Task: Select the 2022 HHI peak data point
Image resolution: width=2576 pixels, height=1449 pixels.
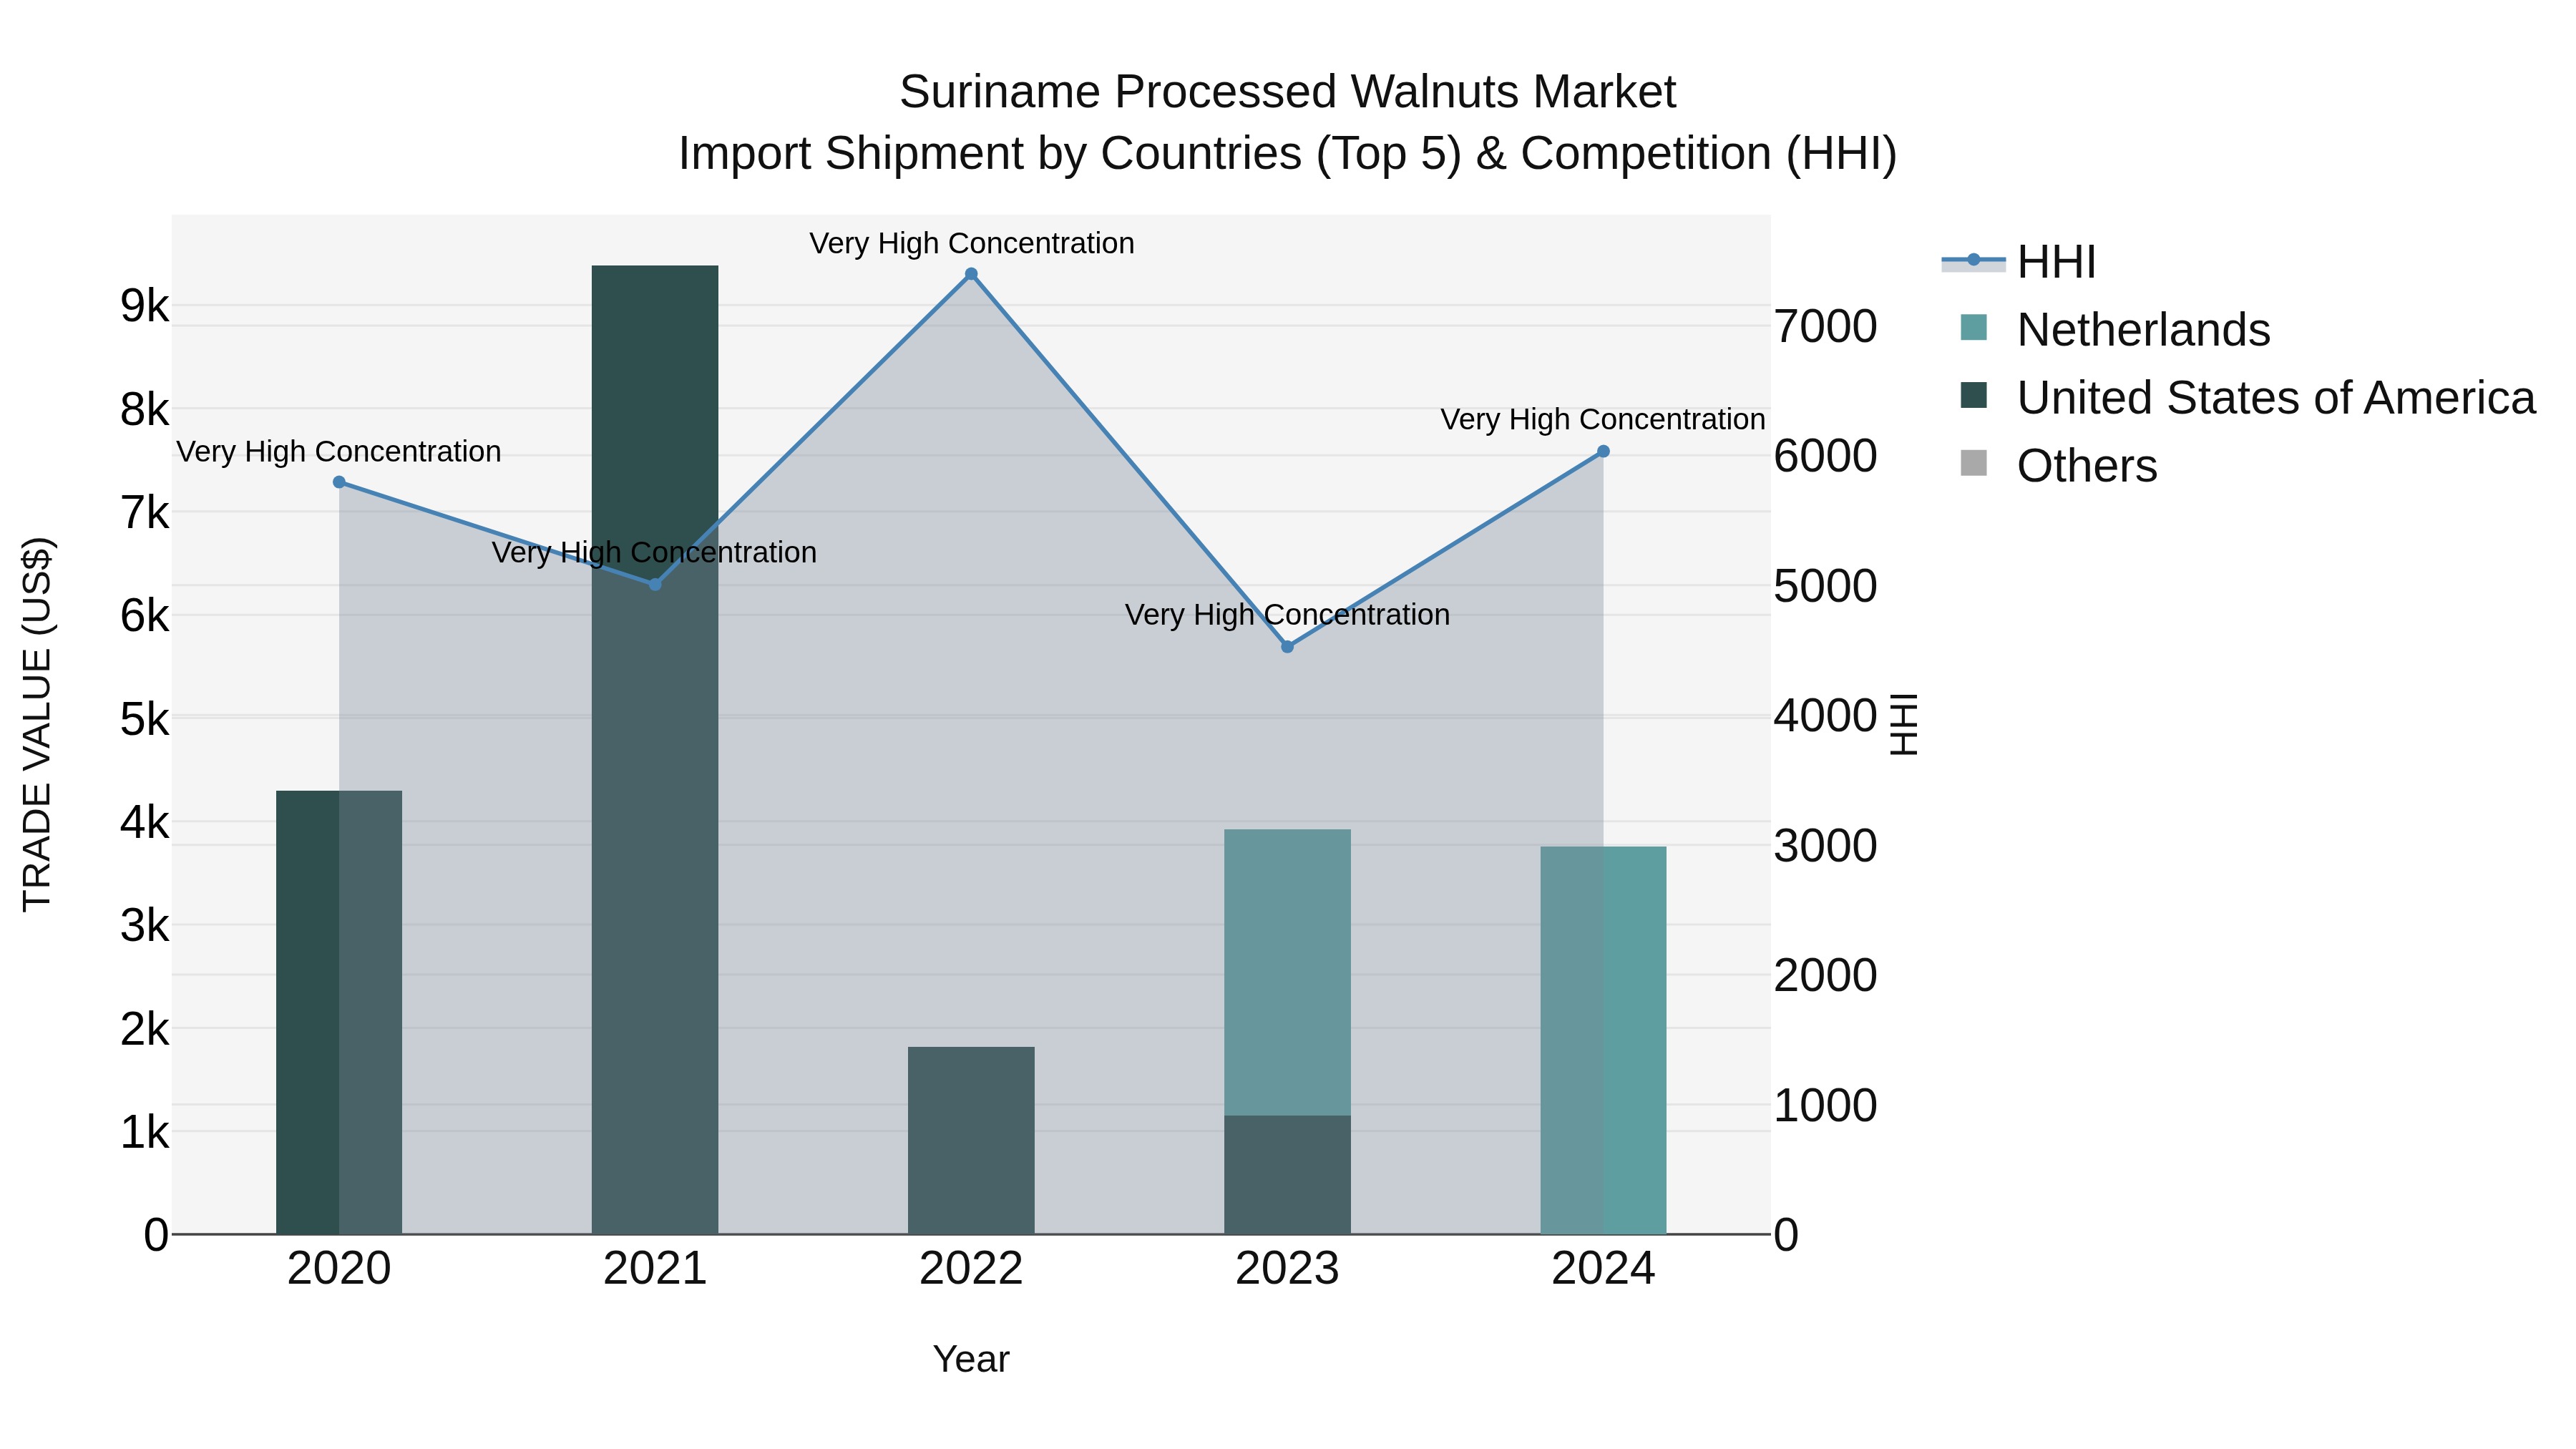Action: pyautogui.click(x=971, y=274)
